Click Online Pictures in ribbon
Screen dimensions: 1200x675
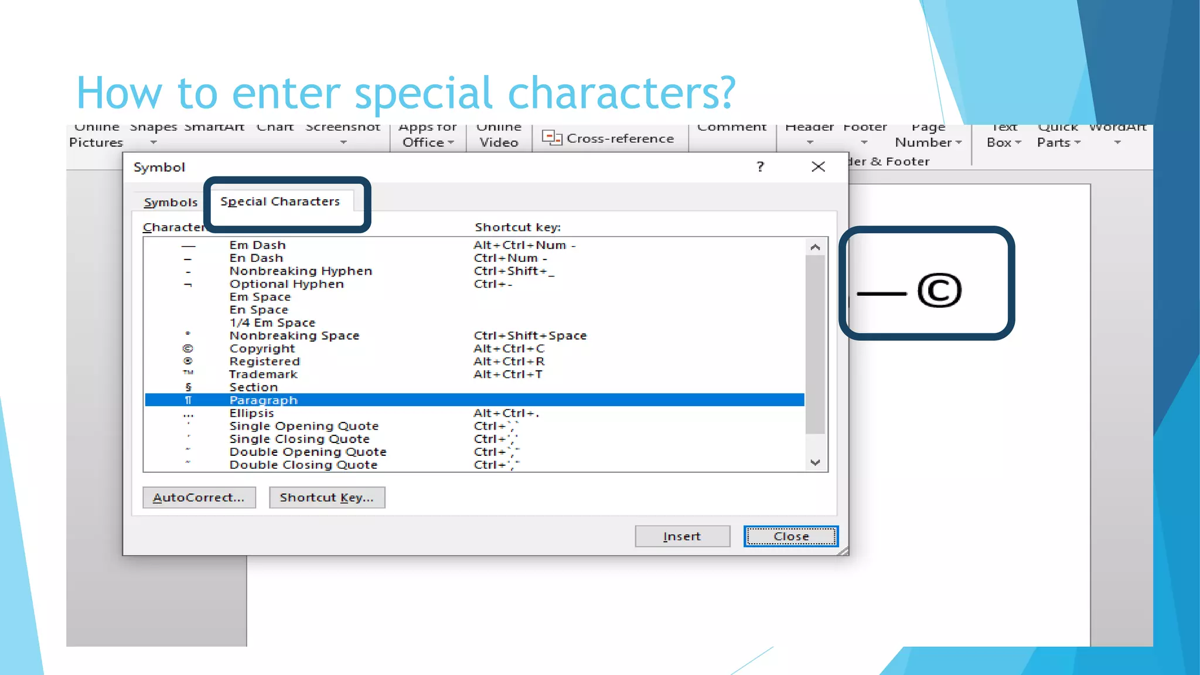point(96,136)
